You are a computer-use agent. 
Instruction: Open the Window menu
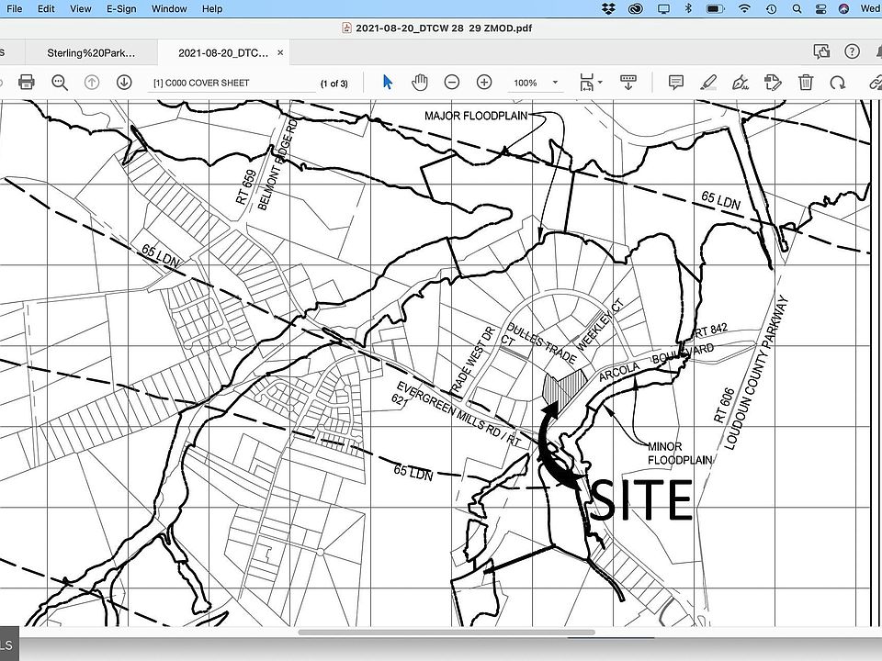click(x=169, y=8)
